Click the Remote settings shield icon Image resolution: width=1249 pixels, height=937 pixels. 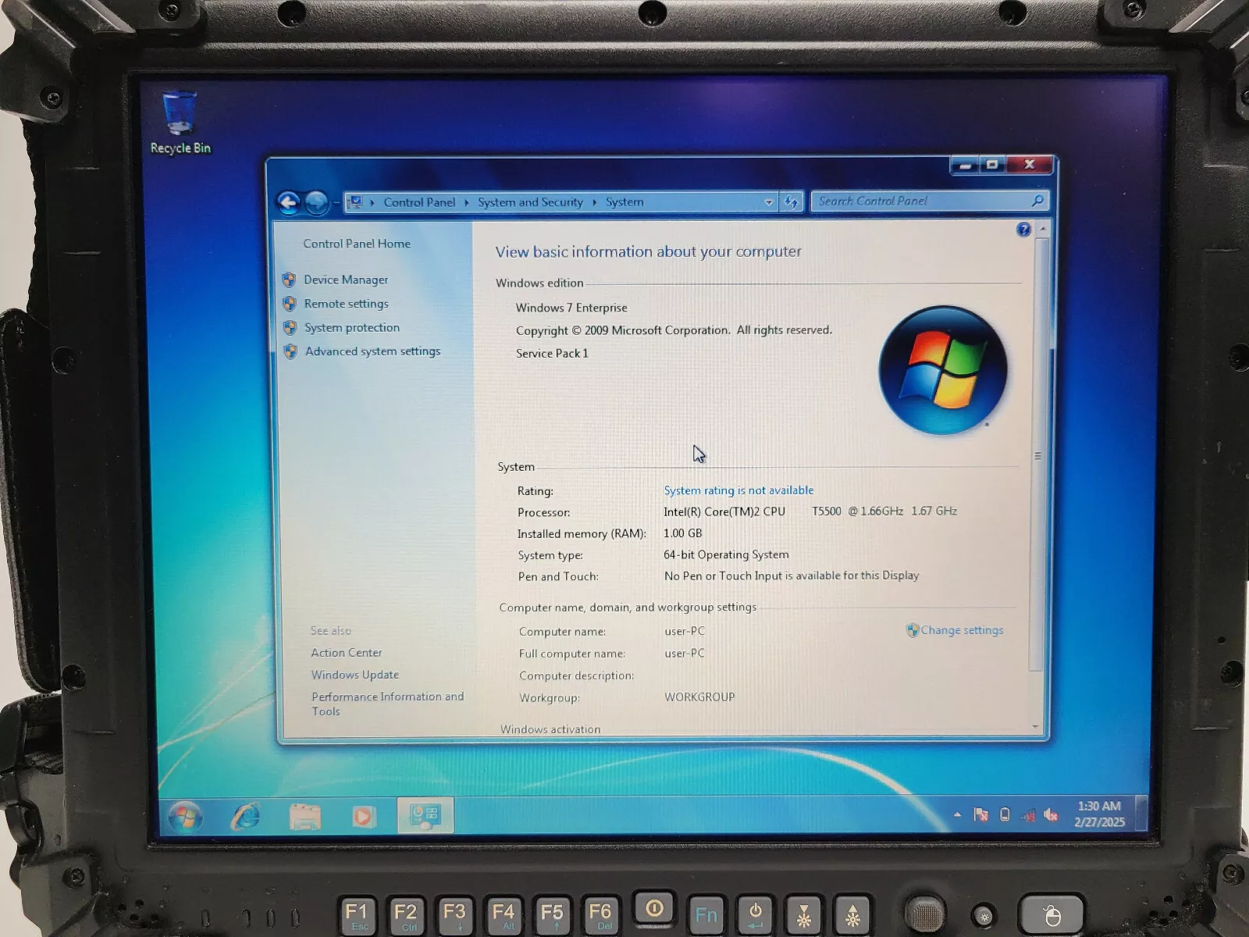point(290,304)
